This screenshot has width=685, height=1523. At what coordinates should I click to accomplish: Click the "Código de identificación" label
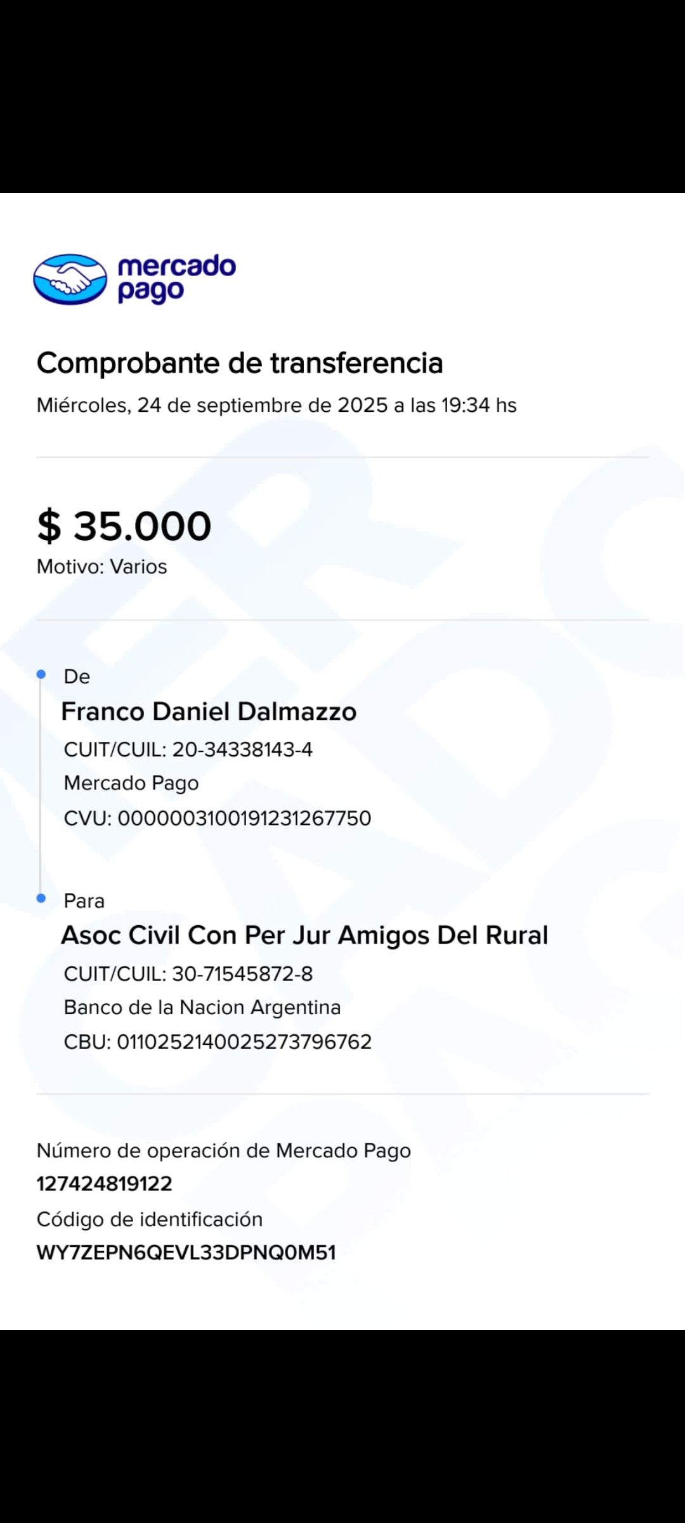click(149, 1219)
